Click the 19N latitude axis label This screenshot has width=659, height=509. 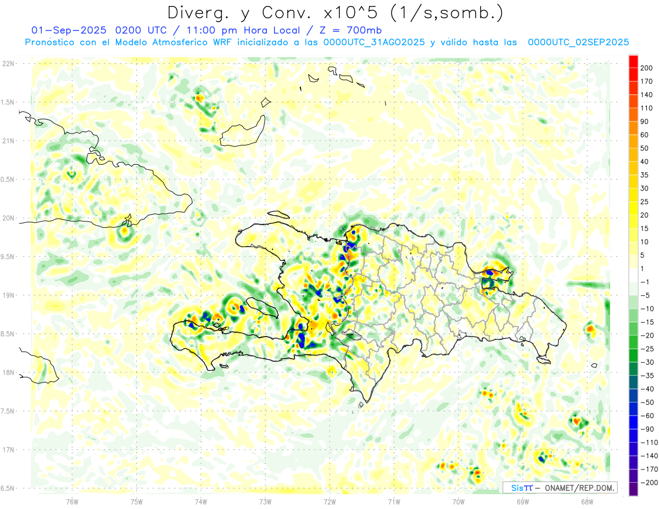tap(8, 295)
